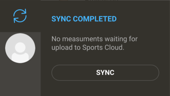This screenshot has height=96, width=170.
Task: Select the word measurments in the message
Action: (82, 39)
